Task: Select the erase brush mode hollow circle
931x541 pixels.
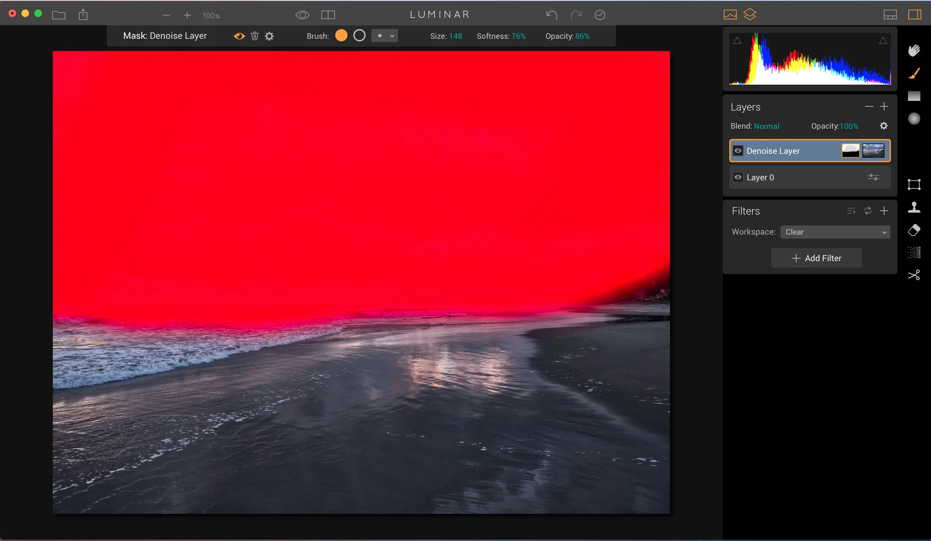Action: (359, 35)
